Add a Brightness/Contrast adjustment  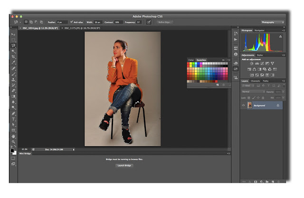click(x=252, y=63)
